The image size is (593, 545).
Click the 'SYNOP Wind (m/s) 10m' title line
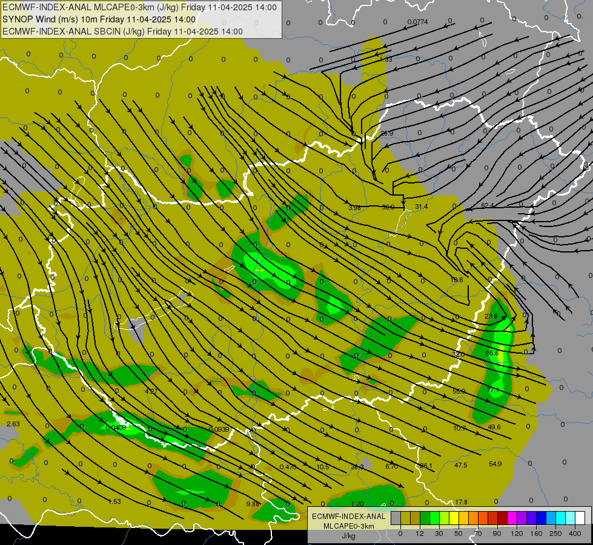[x=99, y=19]
